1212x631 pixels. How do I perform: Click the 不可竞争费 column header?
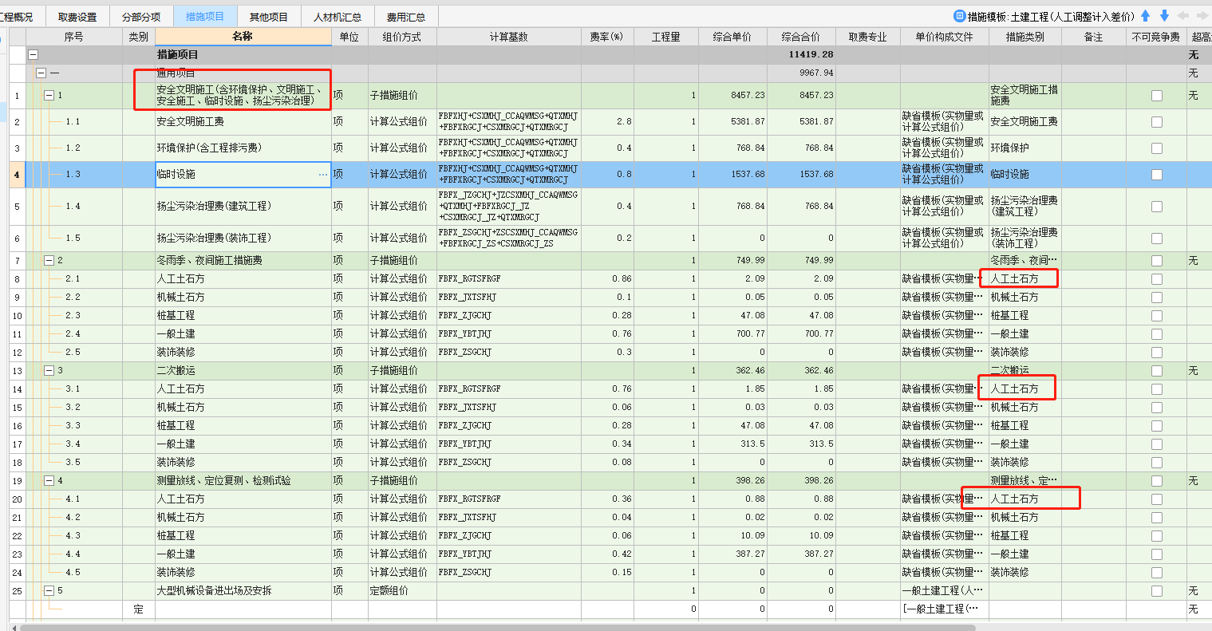coord(1156,37)
